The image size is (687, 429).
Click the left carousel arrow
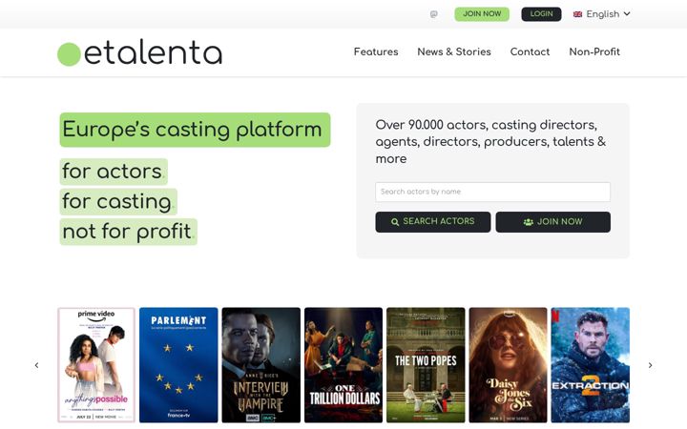(36, 365)
